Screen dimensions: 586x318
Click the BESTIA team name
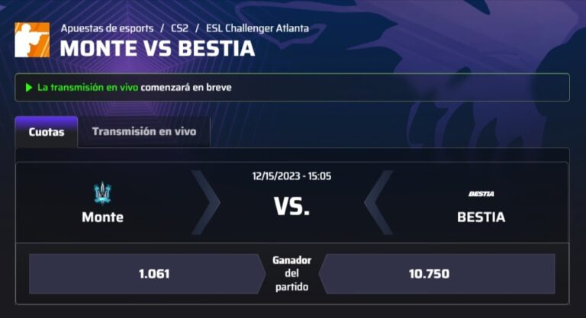(x=481, y=217)
